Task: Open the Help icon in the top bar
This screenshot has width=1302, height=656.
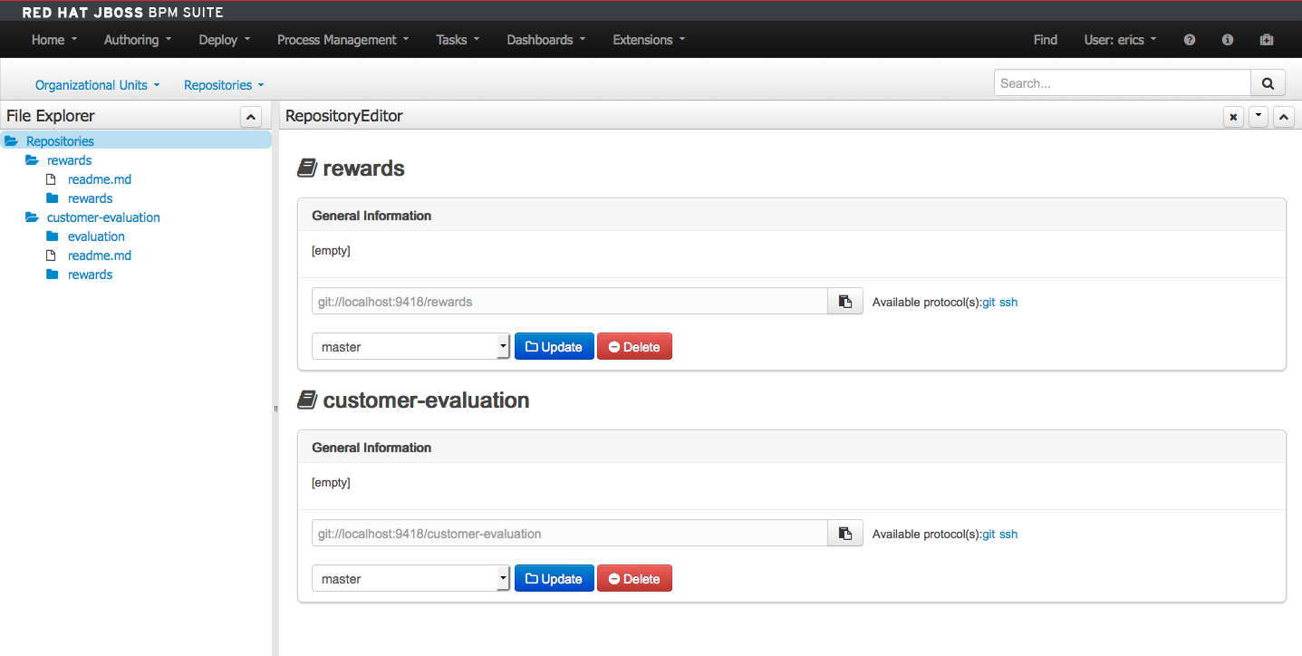Action: click(1189, 40)
